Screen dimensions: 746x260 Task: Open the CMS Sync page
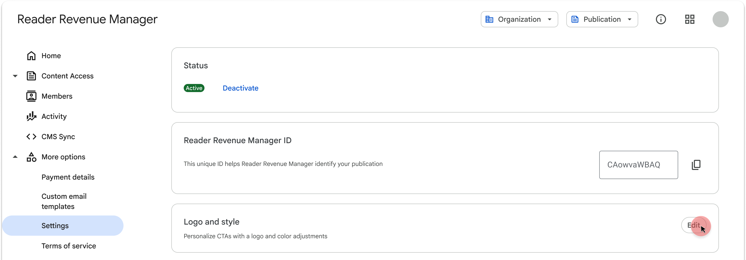58,137
